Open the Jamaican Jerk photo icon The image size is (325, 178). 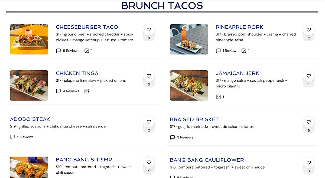click(218, 97)
